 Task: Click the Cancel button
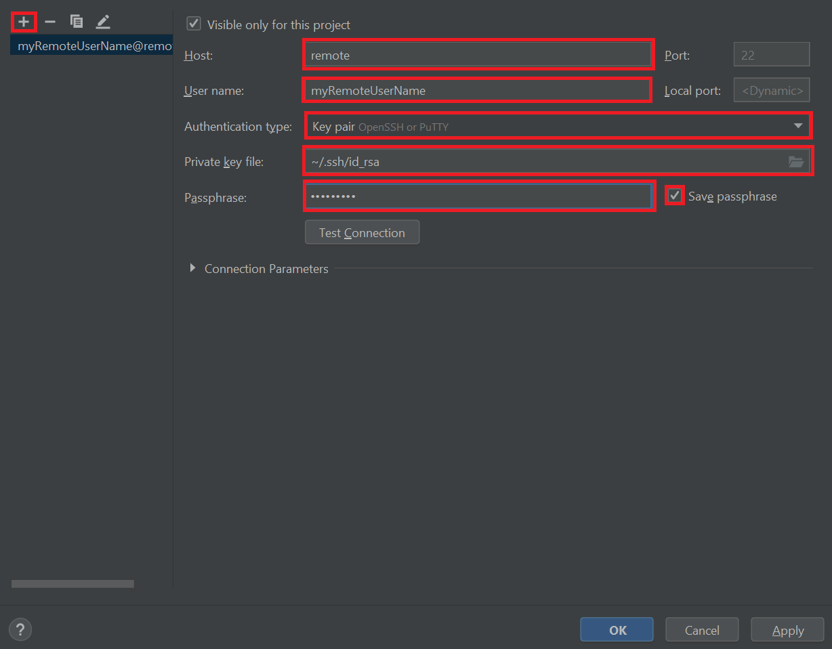(x=702, y=629)
